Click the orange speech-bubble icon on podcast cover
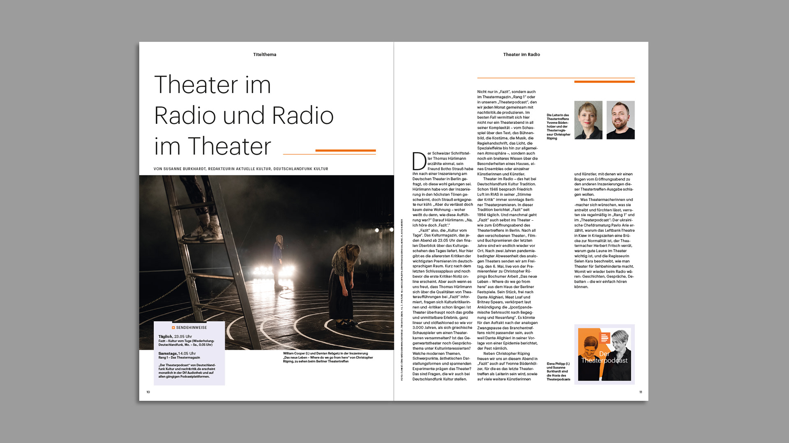Image resolution: width=789 pixels, height=443 pixels. (x=604, y=338)
